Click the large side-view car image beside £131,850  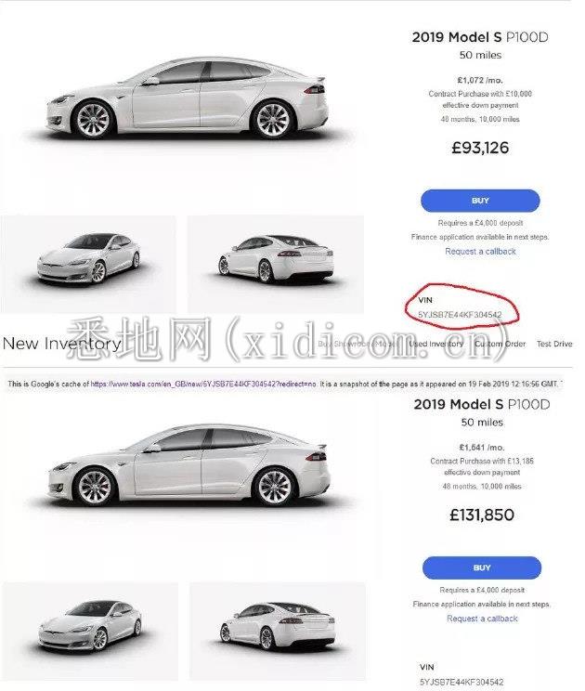coord(188,465)
